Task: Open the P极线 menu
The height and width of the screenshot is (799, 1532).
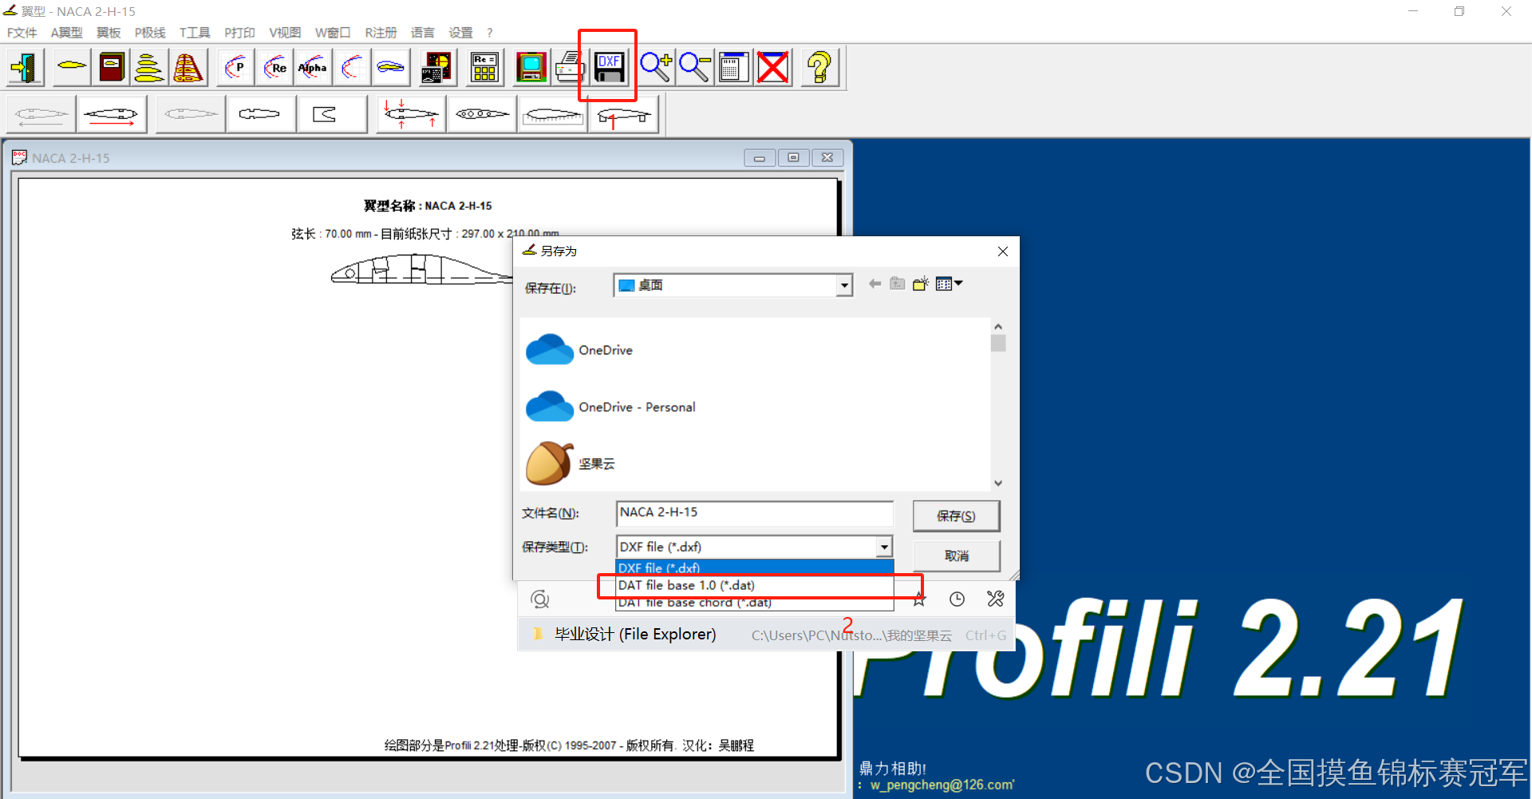Action: tap(150, 33)
